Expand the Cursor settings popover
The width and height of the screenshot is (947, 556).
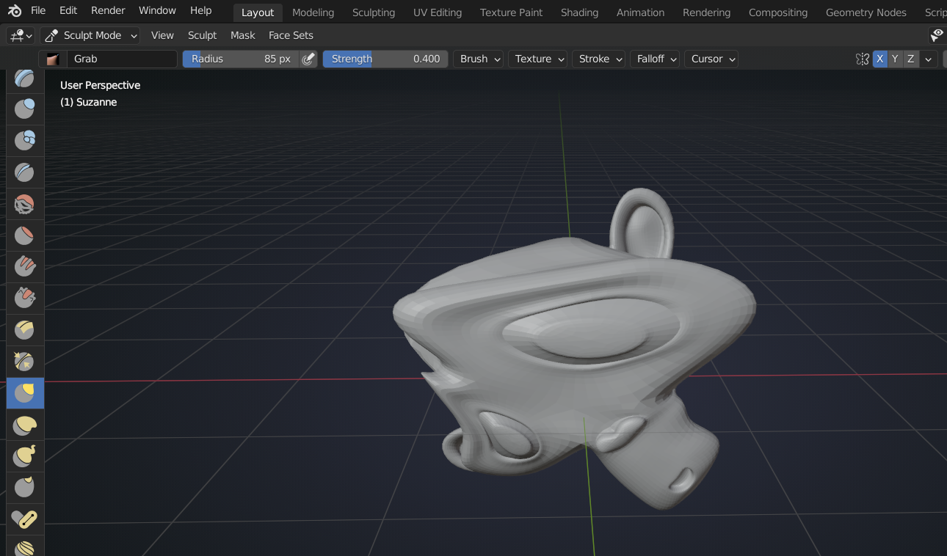pyautogui.click(x=713, y=59)
